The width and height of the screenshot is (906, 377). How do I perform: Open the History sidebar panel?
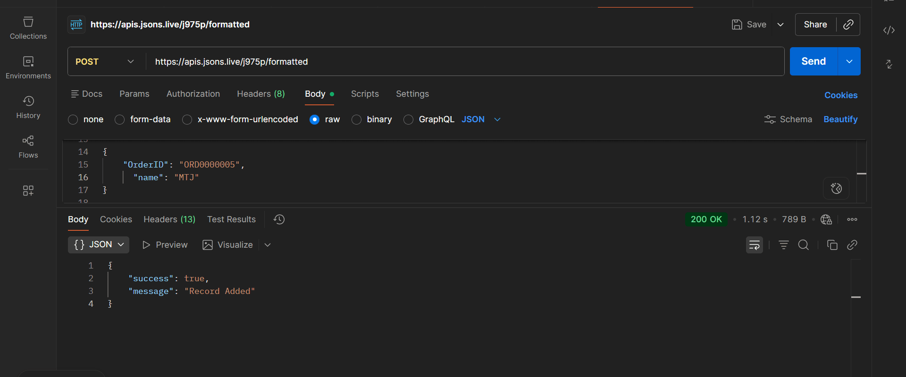coord(28,108)
